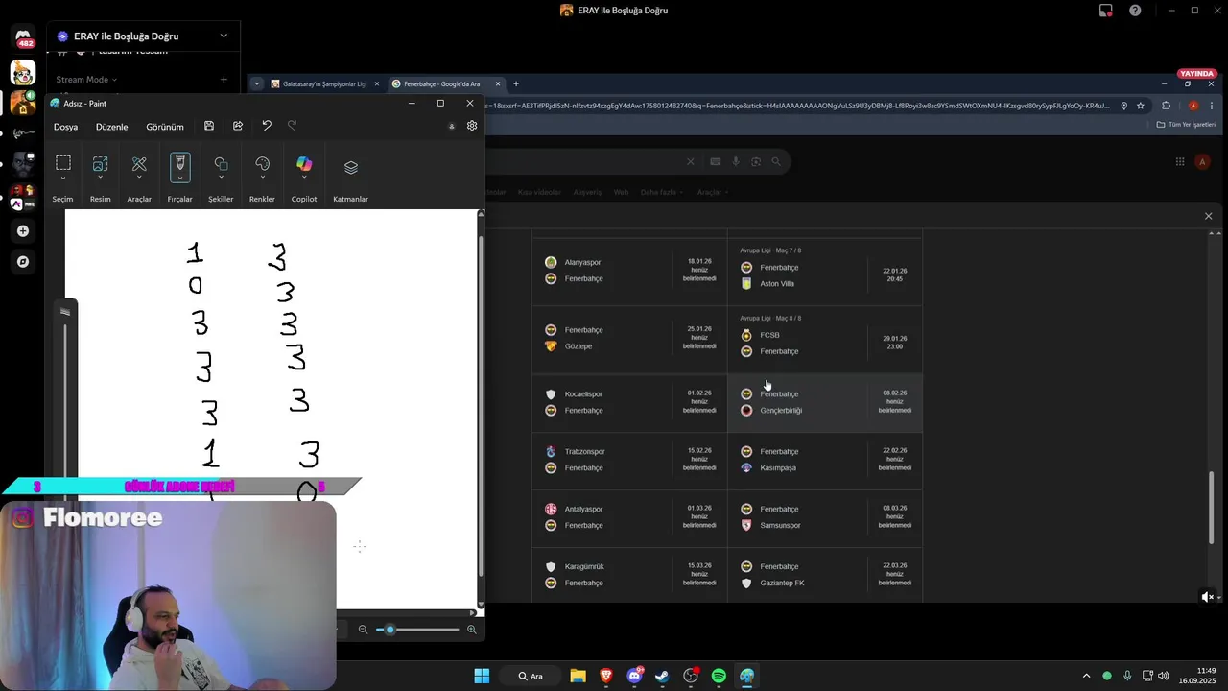Viewport: 1228px width, 691px height.
Task: Open the Renkler color palette in Paint
Action: (262, 164)
